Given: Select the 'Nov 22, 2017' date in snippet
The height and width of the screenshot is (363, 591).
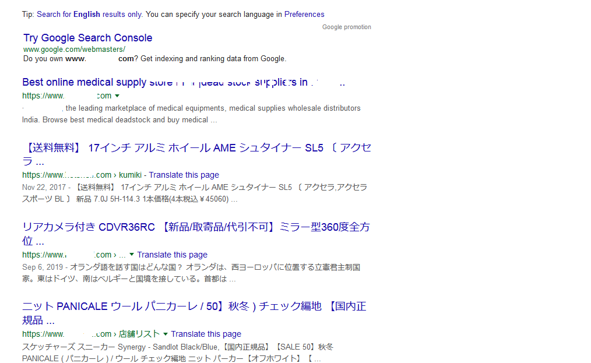Looking at the screenshot, I should [44, 188].
